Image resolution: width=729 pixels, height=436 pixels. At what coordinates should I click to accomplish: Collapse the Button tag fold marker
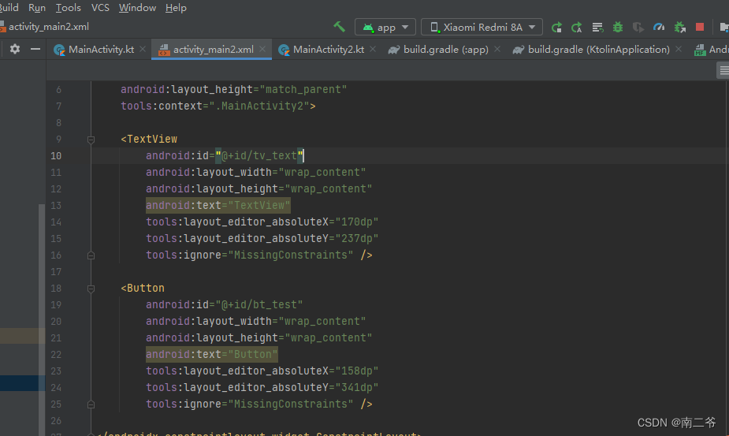91,289
